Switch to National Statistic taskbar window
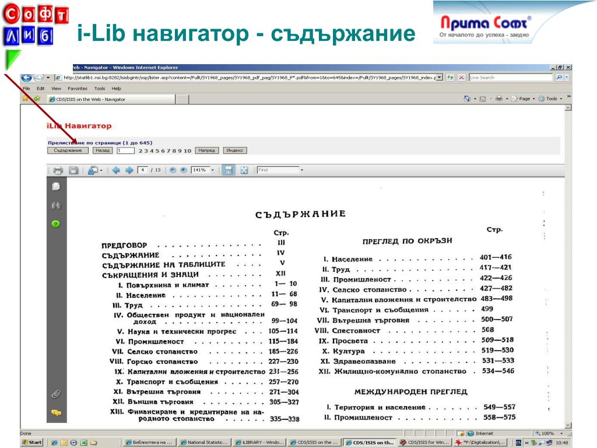Screen dimensions: 597x448 click(205, 442)
